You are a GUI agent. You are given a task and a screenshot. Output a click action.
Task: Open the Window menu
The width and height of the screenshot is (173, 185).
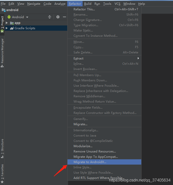[x=129, y=4]
